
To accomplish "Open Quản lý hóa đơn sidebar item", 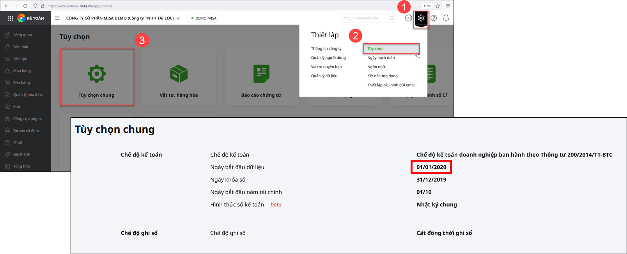I will 27,95.
